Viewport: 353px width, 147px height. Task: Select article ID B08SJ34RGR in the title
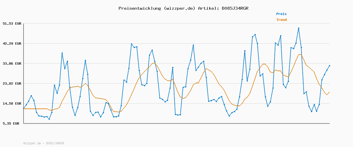[234, 8]
